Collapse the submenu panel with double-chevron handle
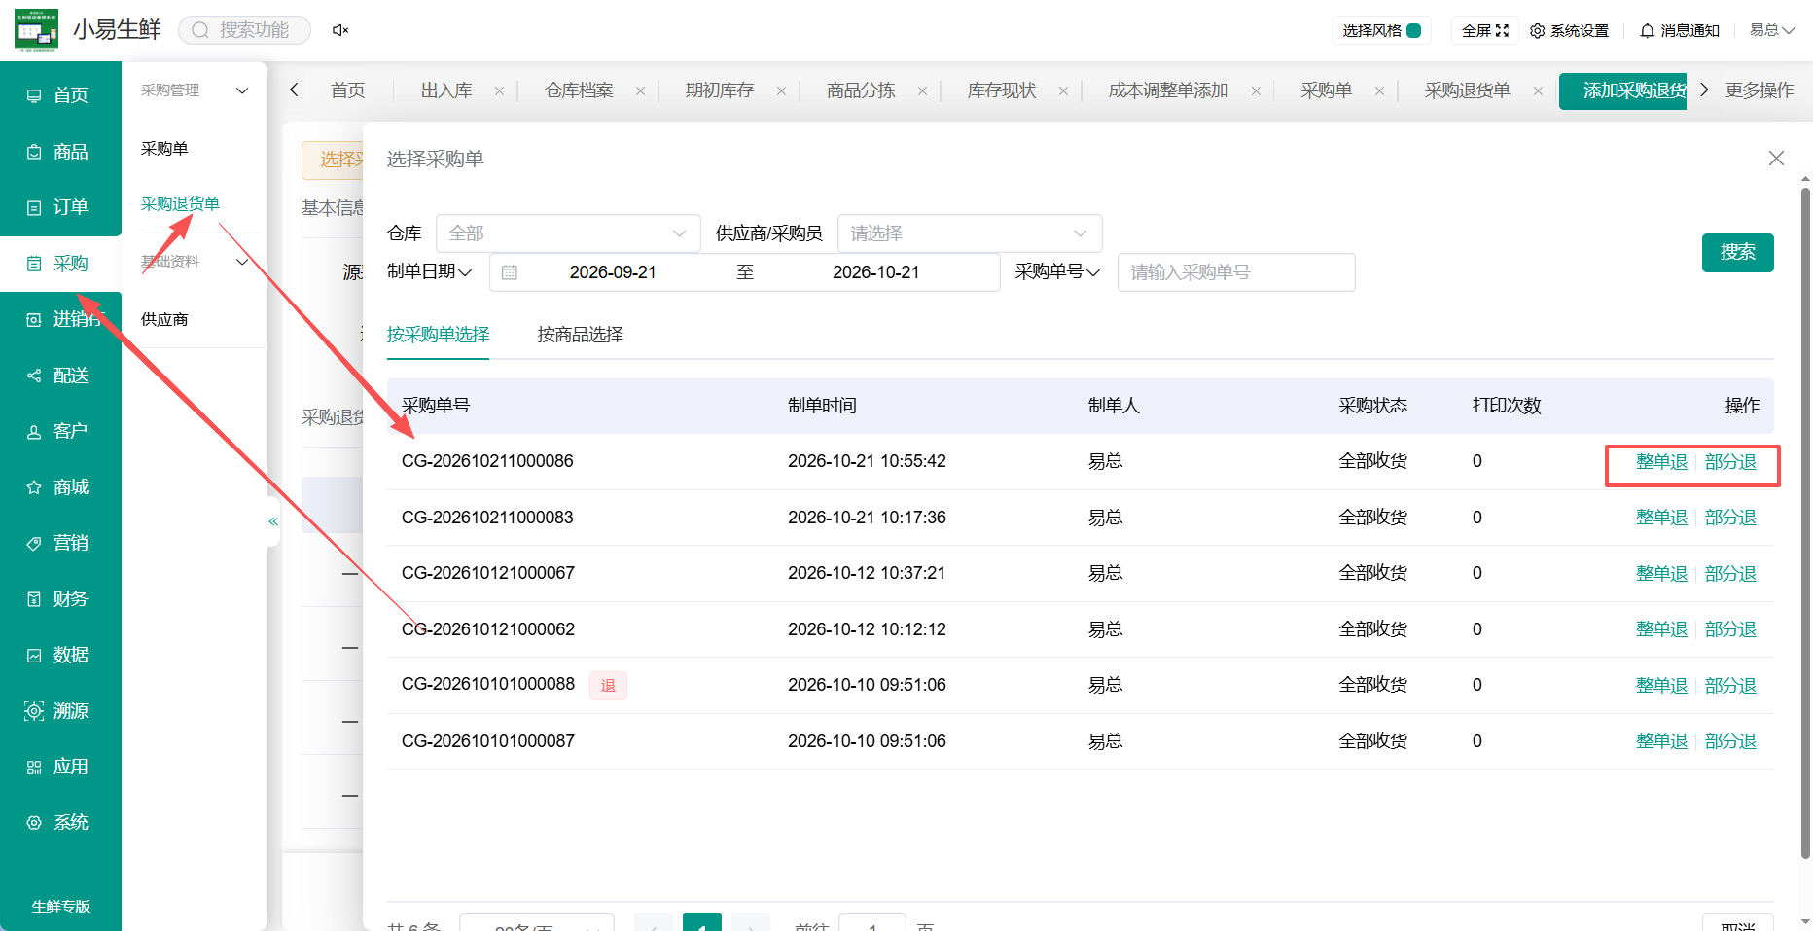This screenshot has height=931, width=1813. point(273,521)
